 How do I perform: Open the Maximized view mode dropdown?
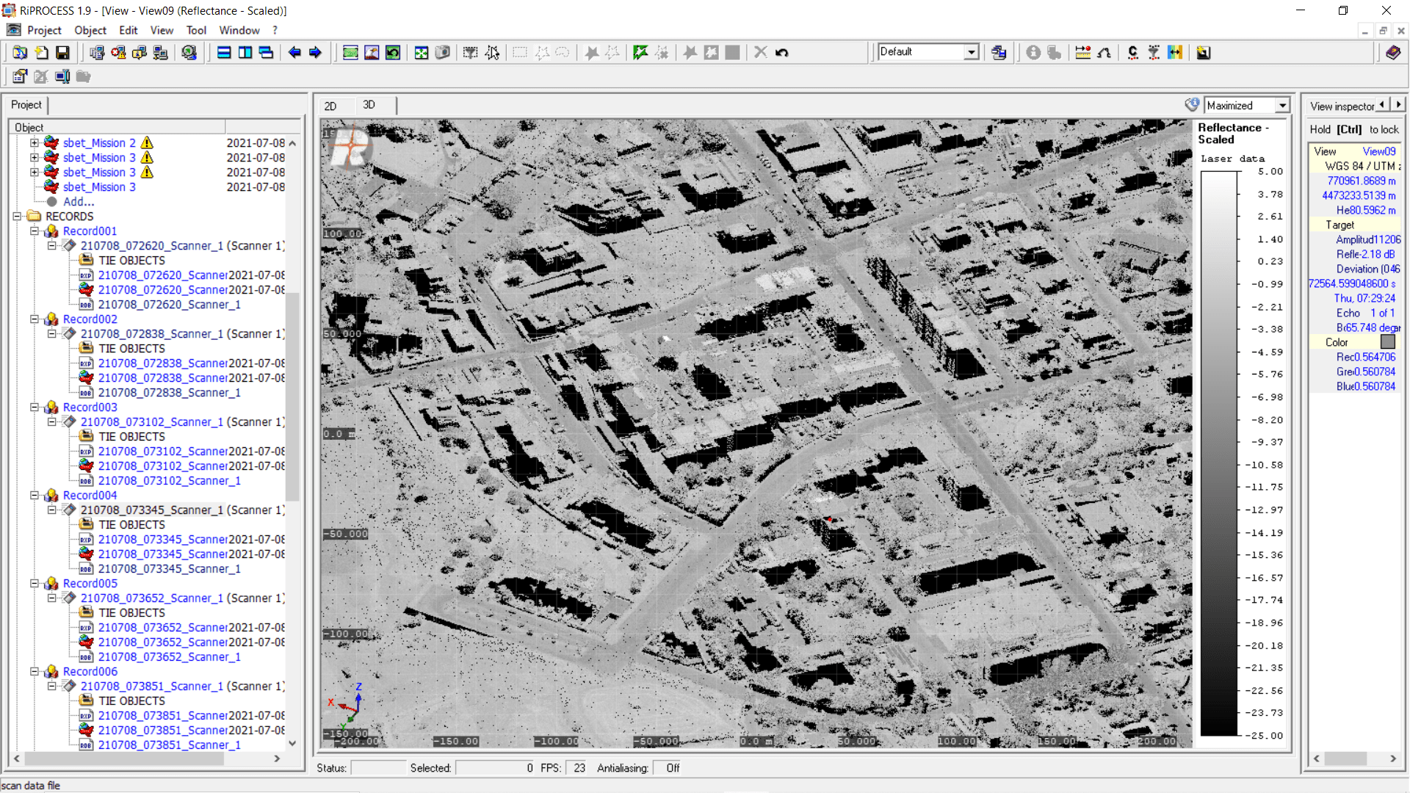[x=1282, y=106]
